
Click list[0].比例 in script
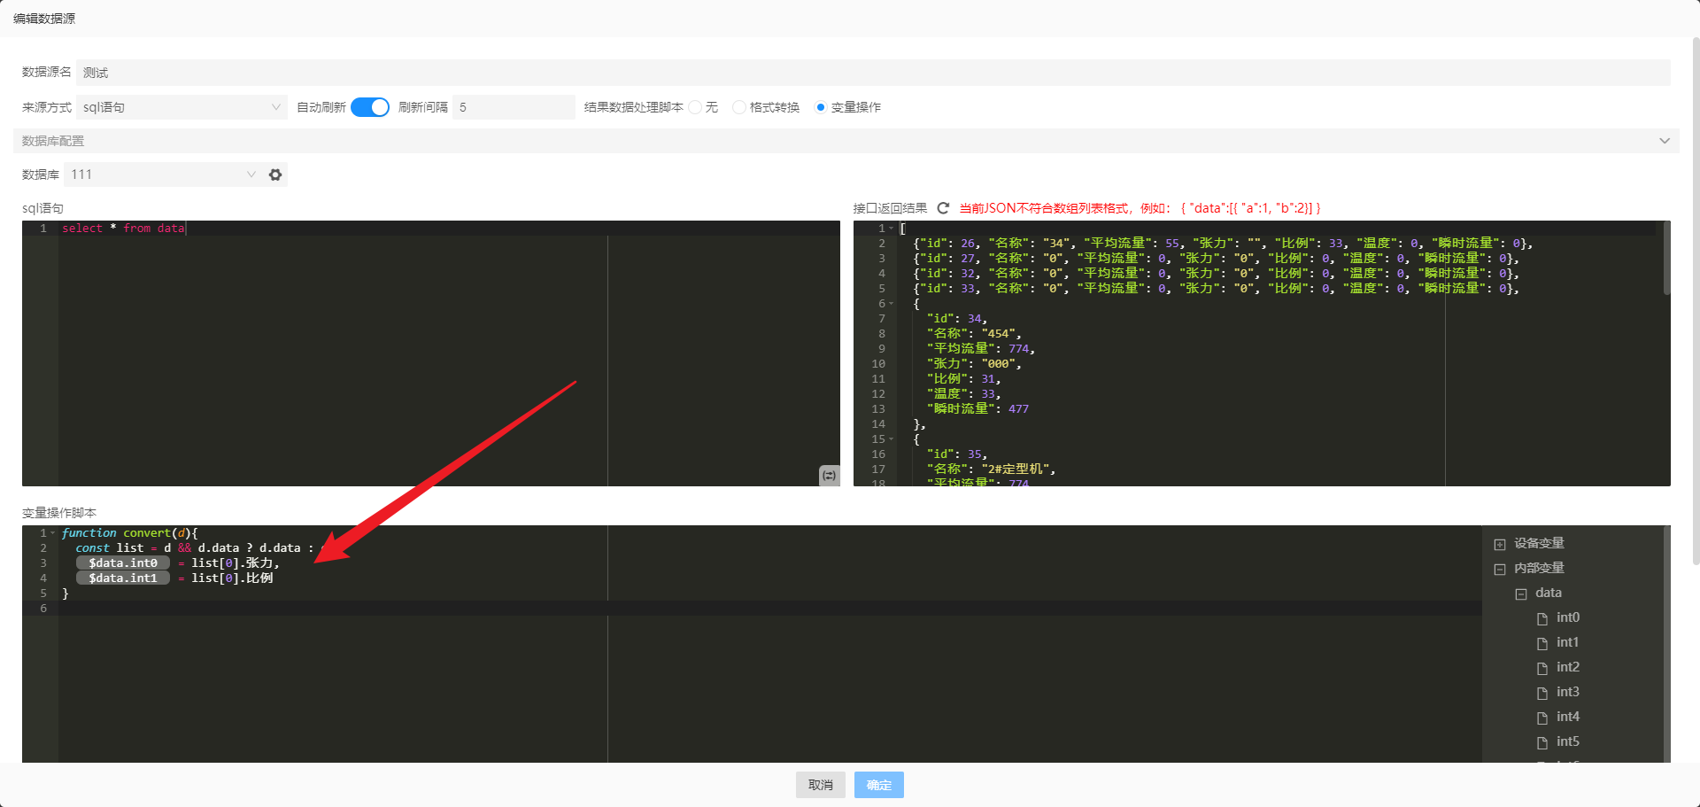pos(232,578)
